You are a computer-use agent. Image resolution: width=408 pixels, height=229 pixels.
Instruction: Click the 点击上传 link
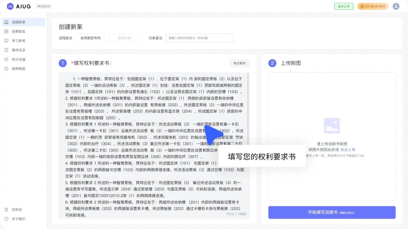point(348,150)
